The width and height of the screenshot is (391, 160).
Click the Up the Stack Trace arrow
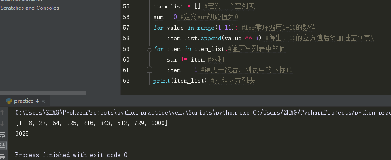(3, 112)
